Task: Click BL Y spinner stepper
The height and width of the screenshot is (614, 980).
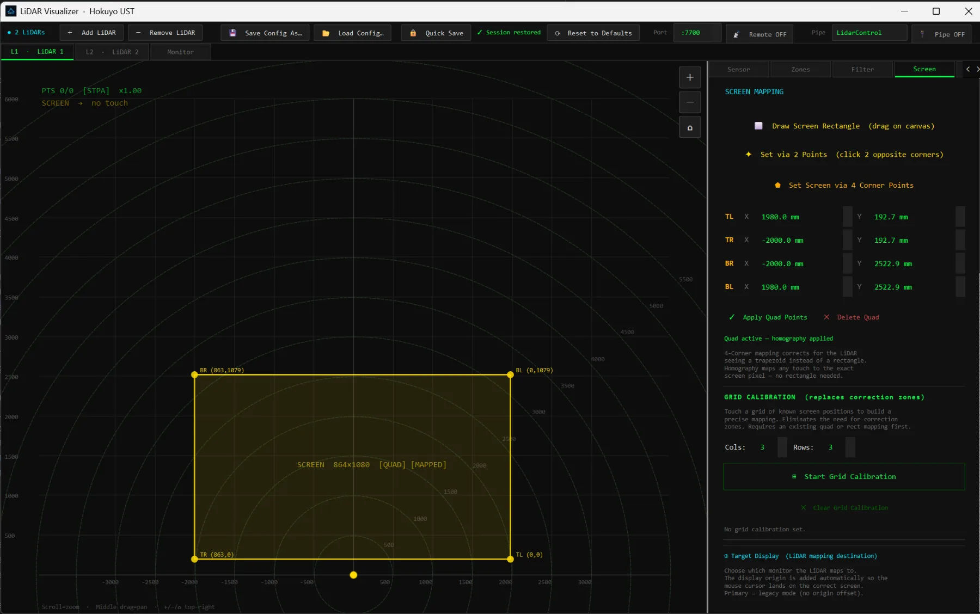Action: pyautogui.click(x=960, y=287)
